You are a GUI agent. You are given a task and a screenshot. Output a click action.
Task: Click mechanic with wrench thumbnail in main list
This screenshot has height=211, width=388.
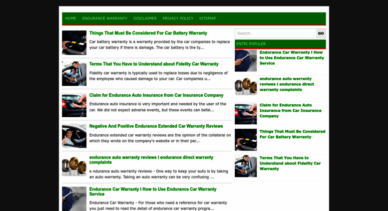point(74,199)
